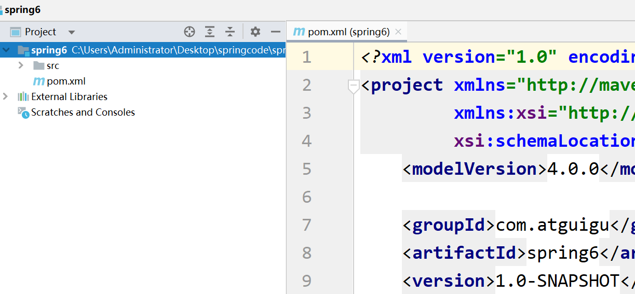Click line number 9 in the gutter

(x=306, y=281)
